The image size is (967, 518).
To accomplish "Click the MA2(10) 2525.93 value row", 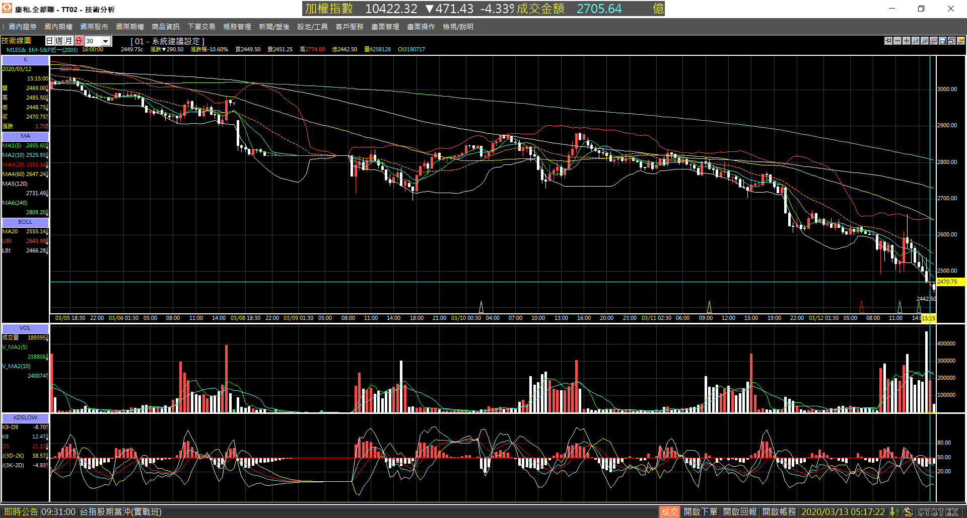I will 25,155.
